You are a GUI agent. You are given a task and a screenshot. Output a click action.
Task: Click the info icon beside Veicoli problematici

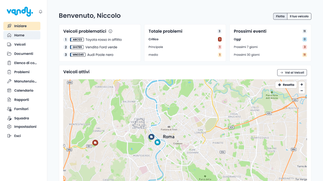pyautogui.click(x=110, y=31)
